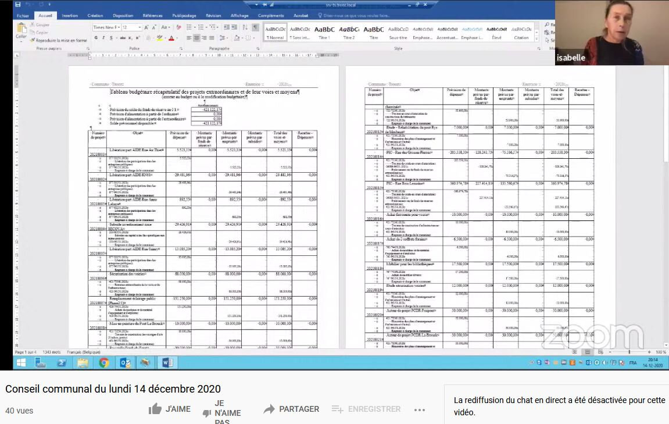
Task: Toggle paragraph marks display (¶)
Action: coord(255,27)
